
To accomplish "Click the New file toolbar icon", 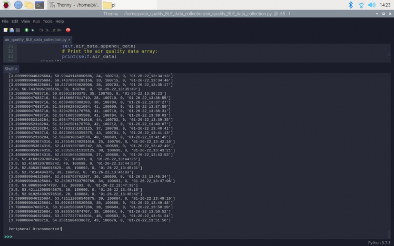I will pos(5,30).
